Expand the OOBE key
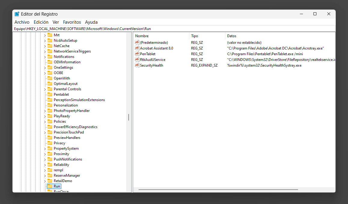The width and height of the screenshot is (348, 204). (x=45, y=73)
